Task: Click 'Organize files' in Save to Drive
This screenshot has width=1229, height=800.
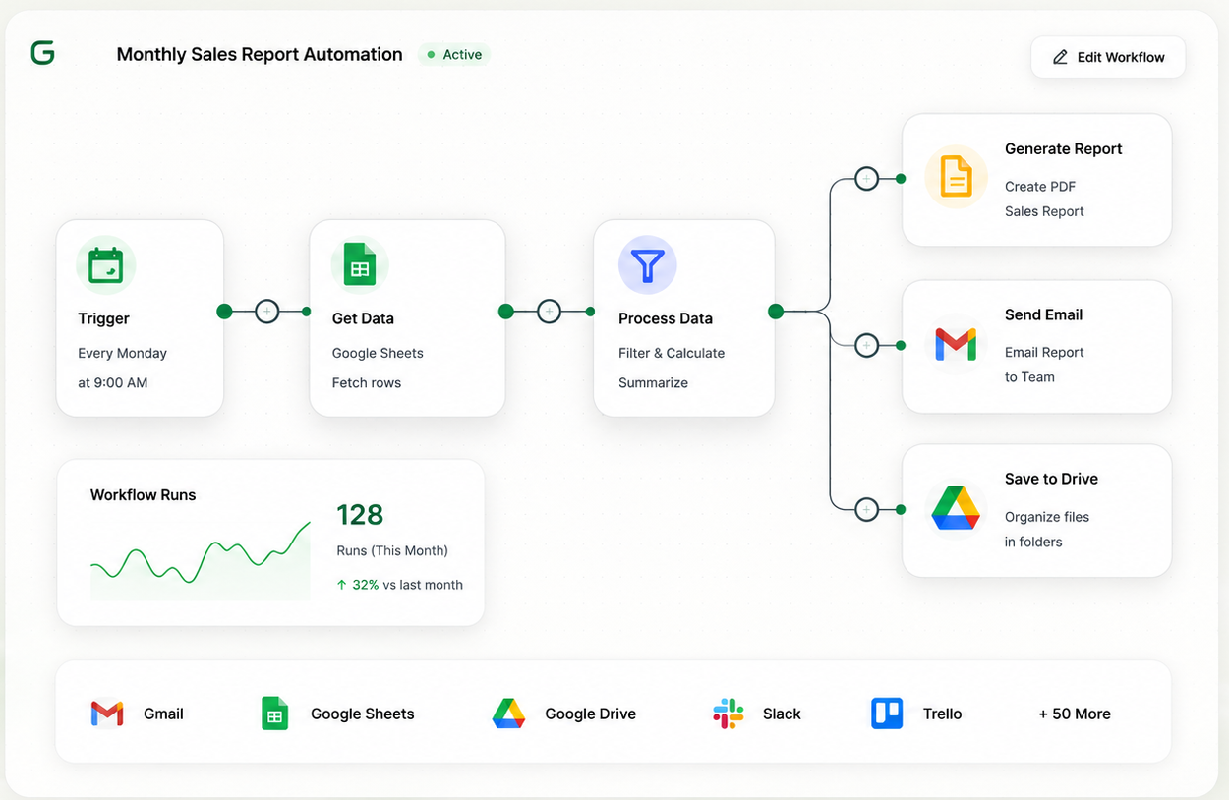Action: [x=1047, y=517]
